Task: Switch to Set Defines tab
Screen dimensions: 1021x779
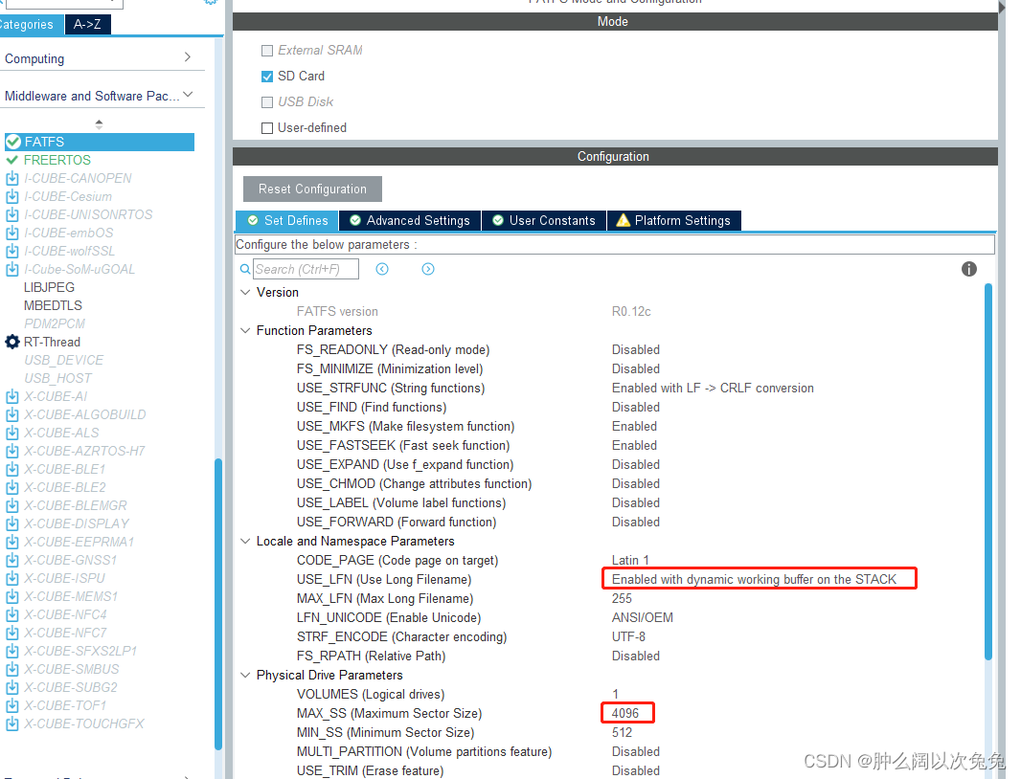Action: tap(287, 221)
